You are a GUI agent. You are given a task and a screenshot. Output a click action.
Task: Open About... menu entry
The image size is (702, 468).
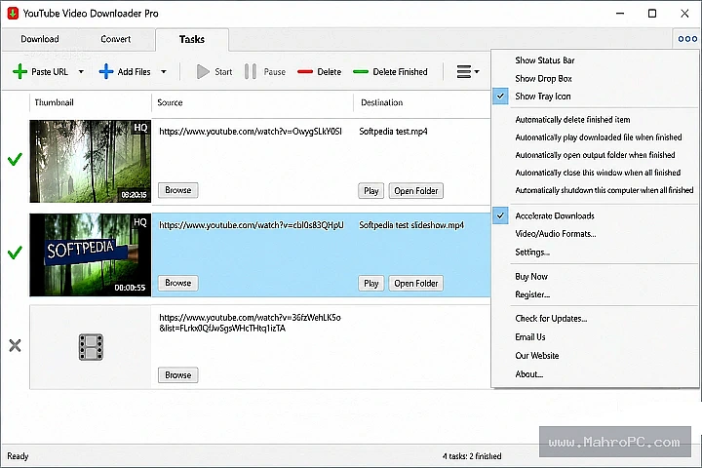[x=529, y=374]
